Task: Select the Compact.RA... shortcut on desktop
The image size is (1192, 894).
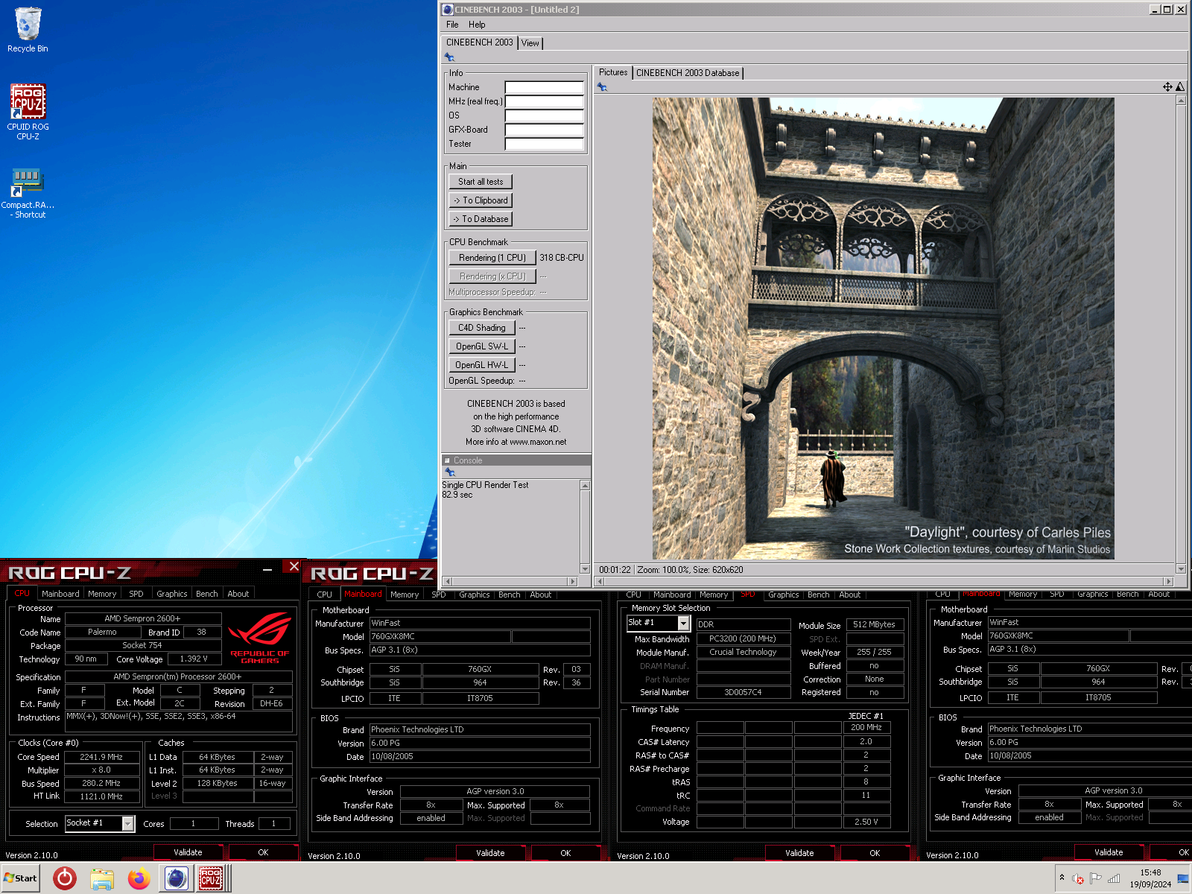Action: 28,192
